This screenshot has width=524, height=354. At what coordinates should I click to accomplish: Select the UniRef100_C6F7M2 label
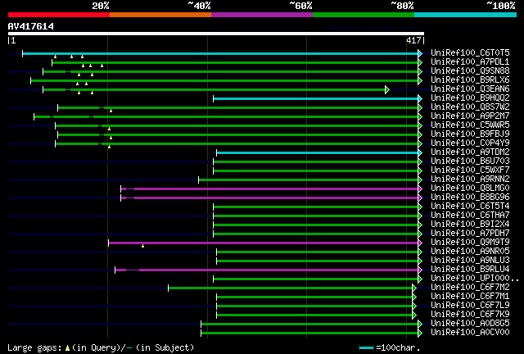(x=470, y=288)
